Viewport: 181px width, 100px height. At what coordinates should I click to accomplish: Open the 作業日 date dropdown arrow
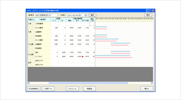click(85, 15)
